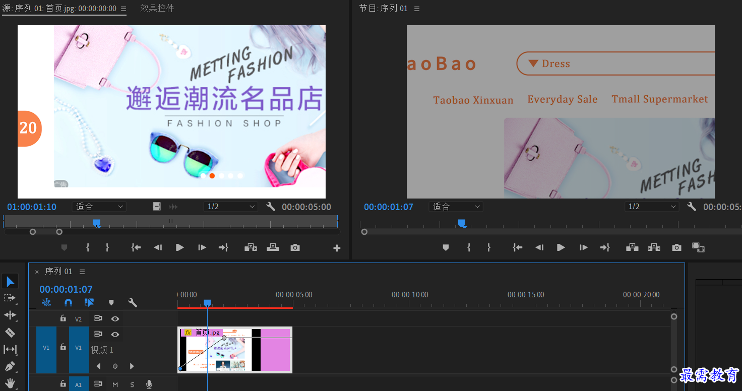Open Source monitor 1/2 resolution dropdown

tap(232, 207)
